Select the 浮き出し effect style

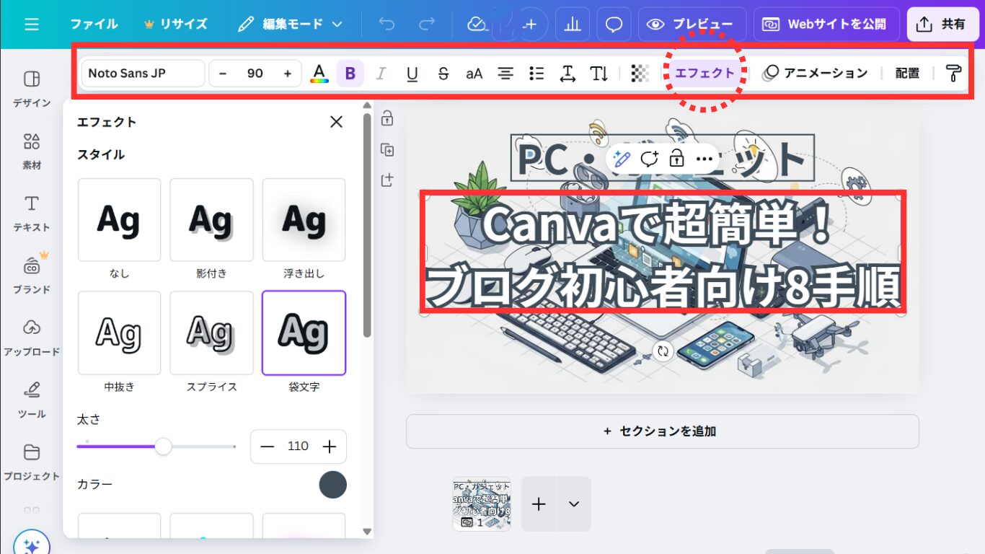coord(304,220)
